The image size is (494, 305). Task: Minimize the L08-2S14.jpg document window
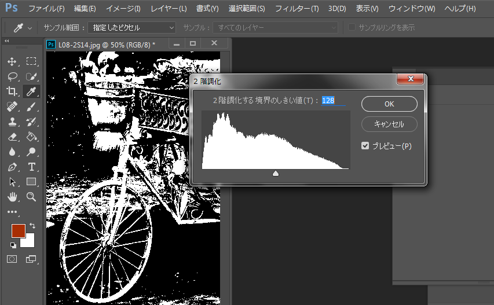point(177,44)
